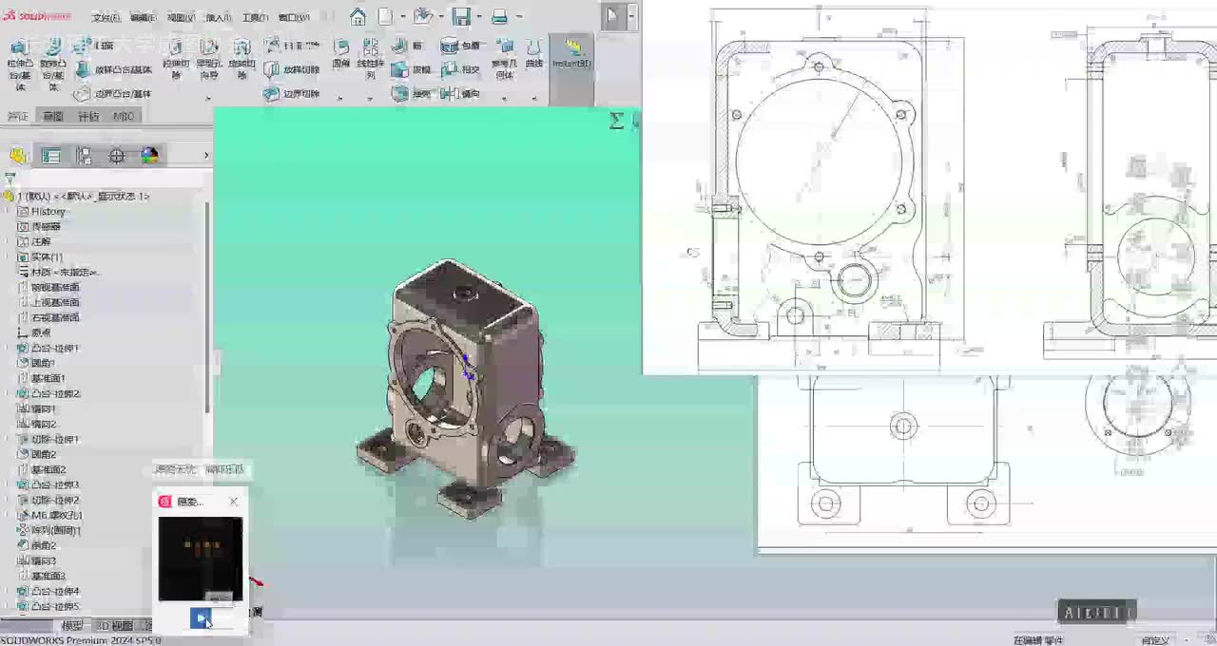Select feature 切除-拉伸1 in tree
The image size is (1217, 646).
[55, 439]
